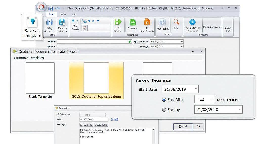This screenshot has width=259, height=144.
Task: Click the blue link beside the Piere field
Action: pyautogui.click(x=115, y=119)
